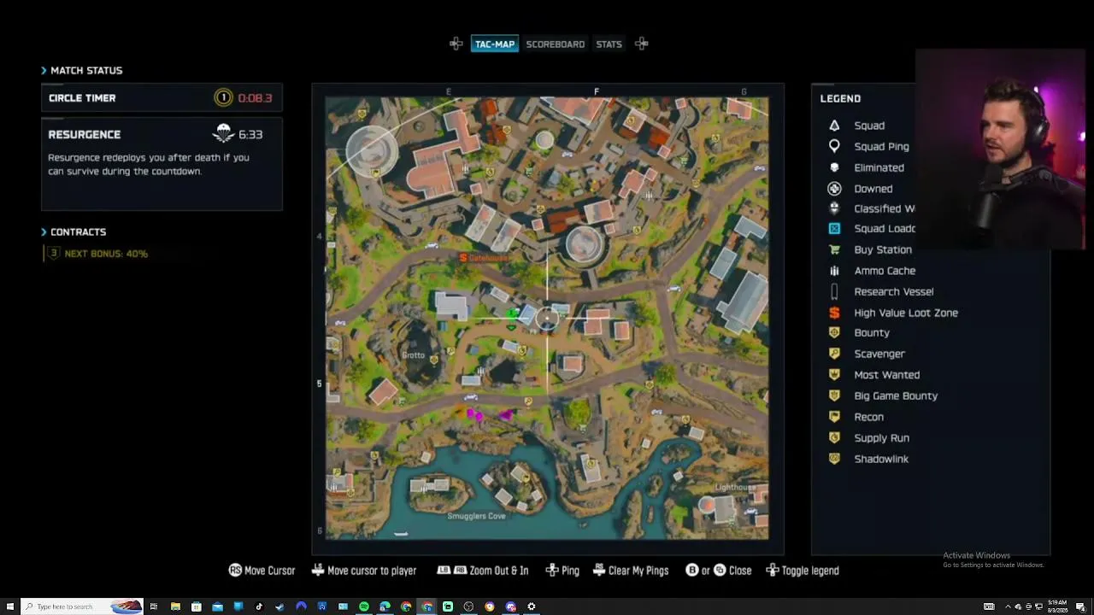This screenshot has height=615, width=1094.
Task: Click the Move Cursor control hint
Action: click(x=262, y=571)
